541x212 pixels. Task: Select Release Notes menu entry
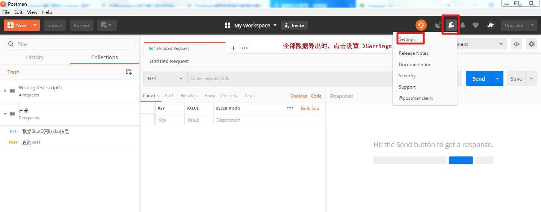pyautogui.click(x=414, y=53)
